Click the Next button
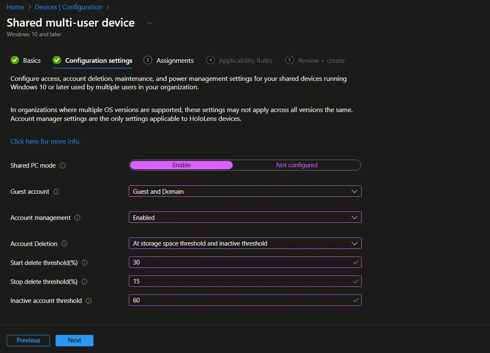 tap(74, 340)
